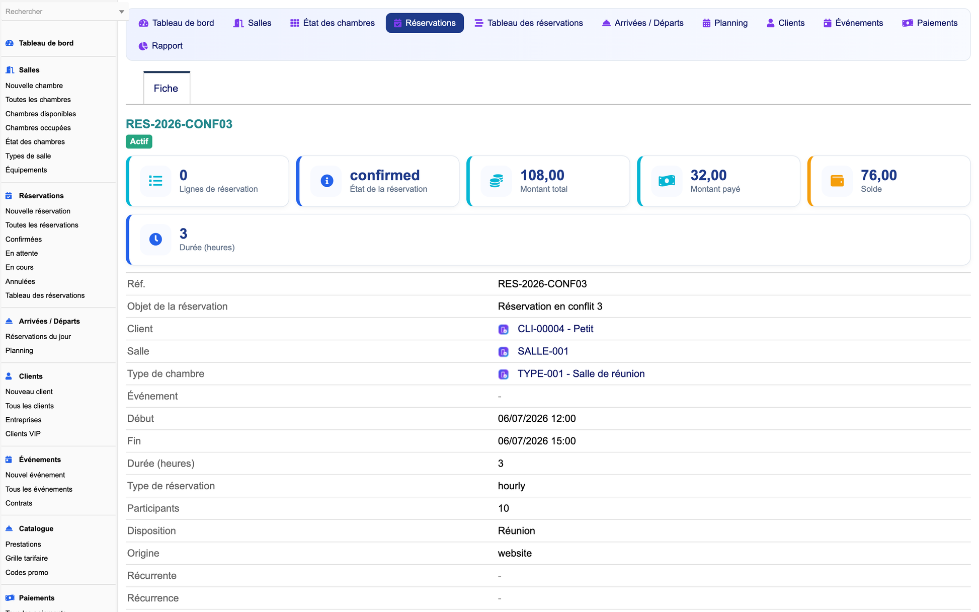The image size is (979, 612).
Task: Click the RES-2026-CONF03 heading title
Action: (179, 124)
